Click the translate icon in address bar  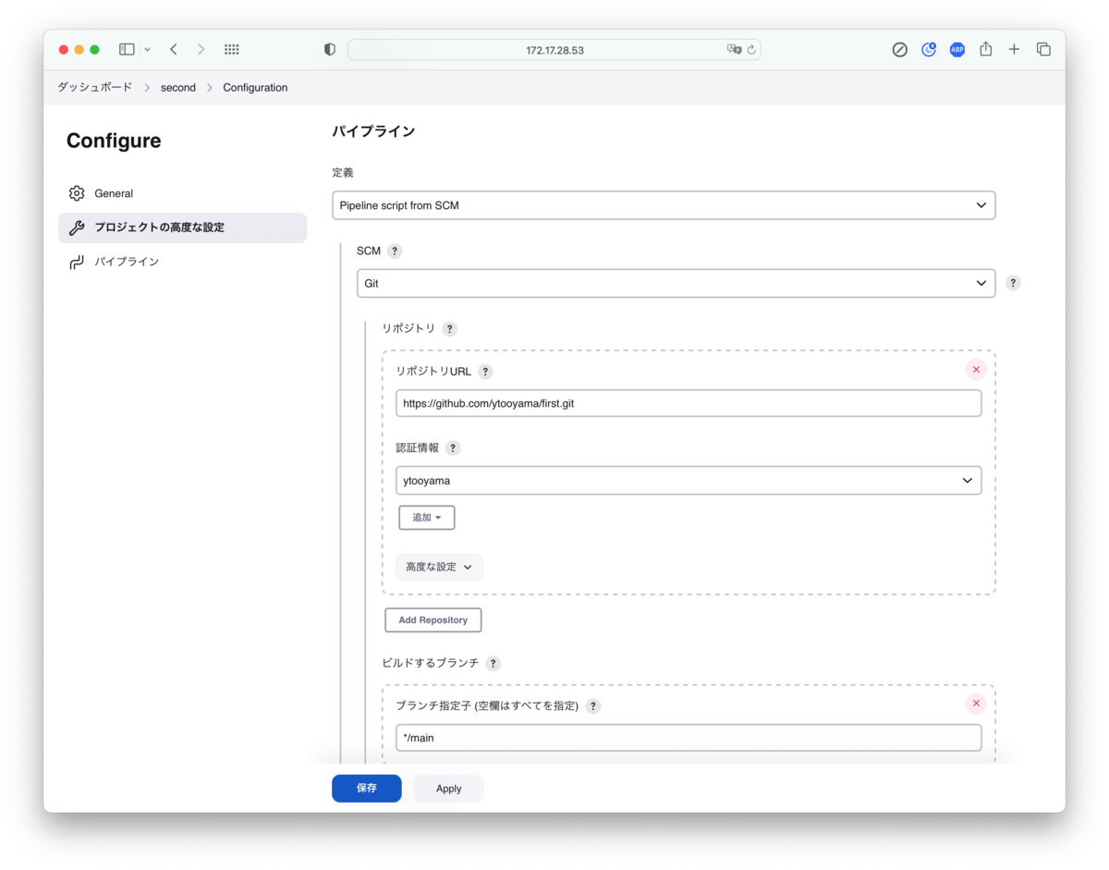pos(734,50)
